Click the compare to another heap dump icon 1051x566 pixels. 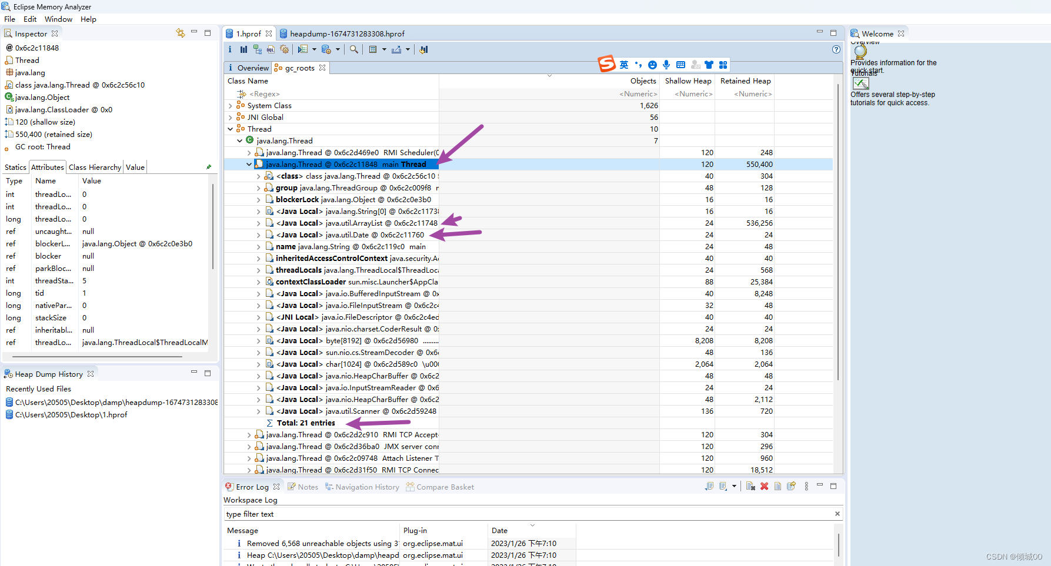point(423,49)
